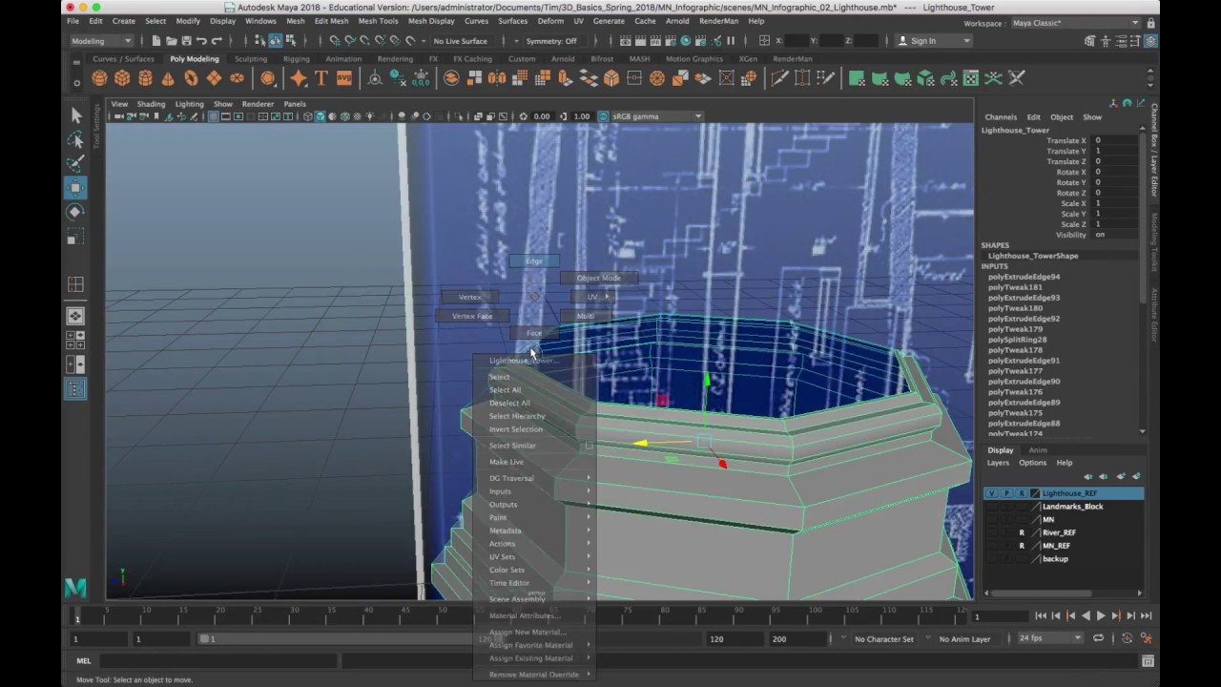
Task: Choose Object Mode in marking menu
Action: [x=598, y=278]
